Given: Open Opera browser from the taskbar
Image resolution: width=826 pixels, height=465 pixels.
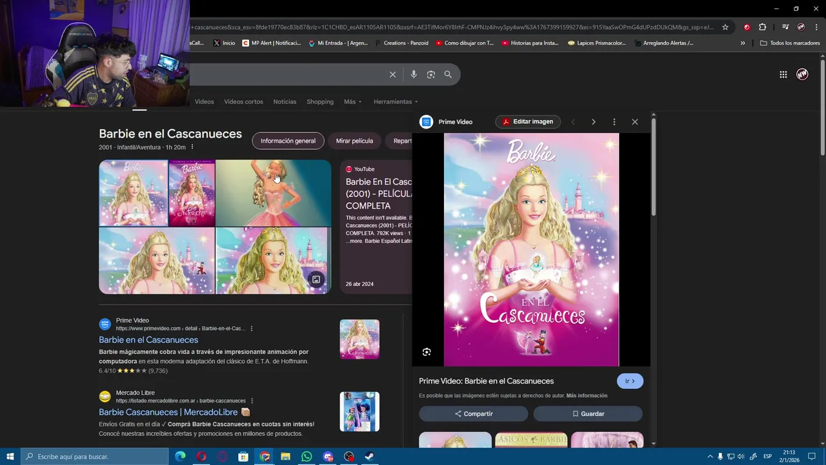Looking at the screenshot, I should (201, 457).
